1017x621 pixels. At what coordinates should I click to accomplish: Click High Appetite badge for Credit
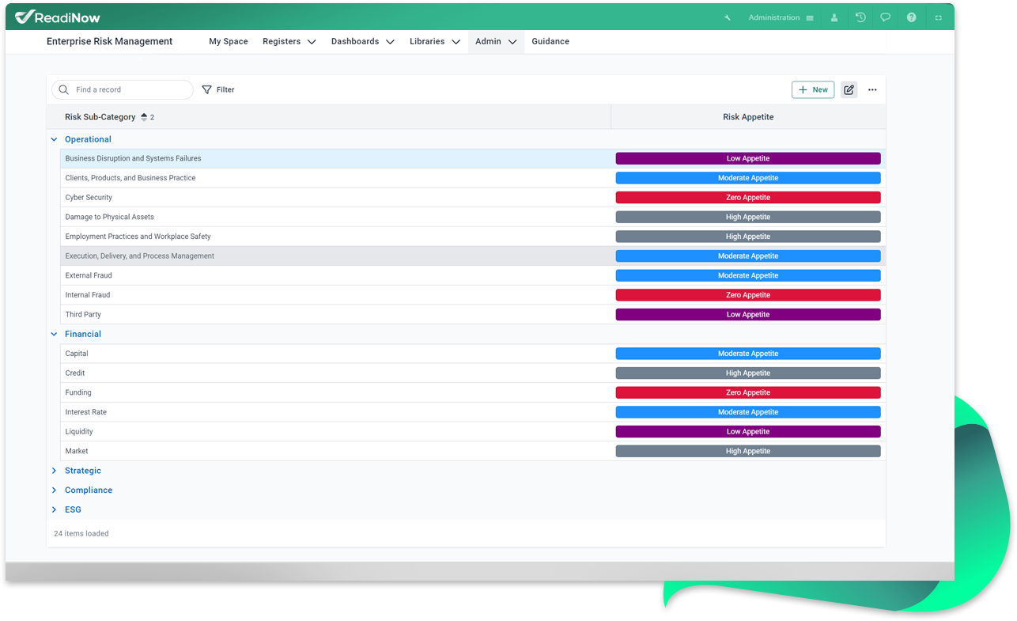tap(748, 373)
